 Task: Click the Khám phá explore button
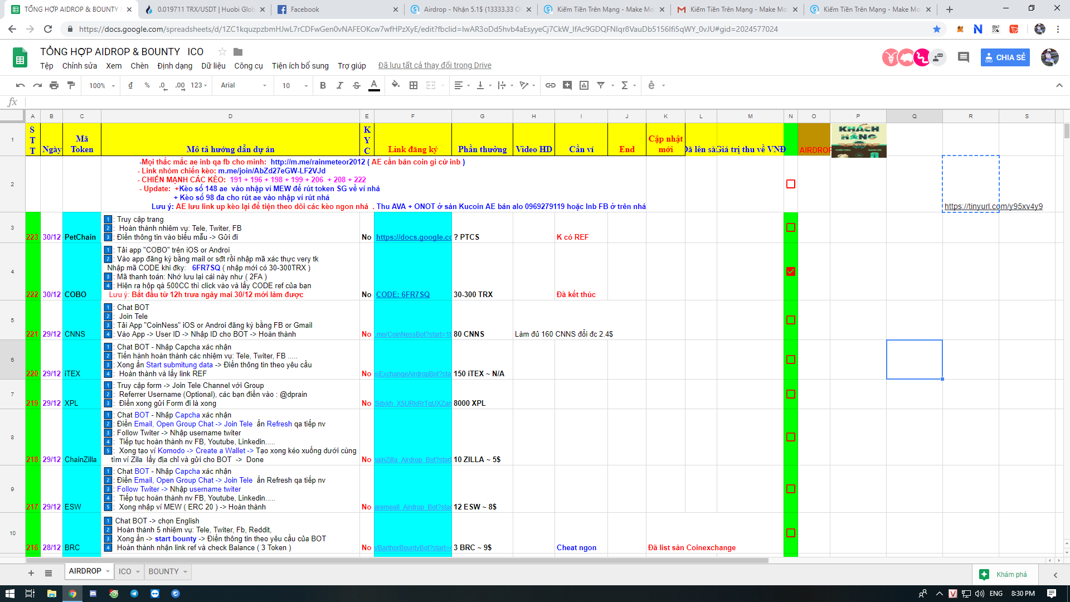[x=1006, y=575]
